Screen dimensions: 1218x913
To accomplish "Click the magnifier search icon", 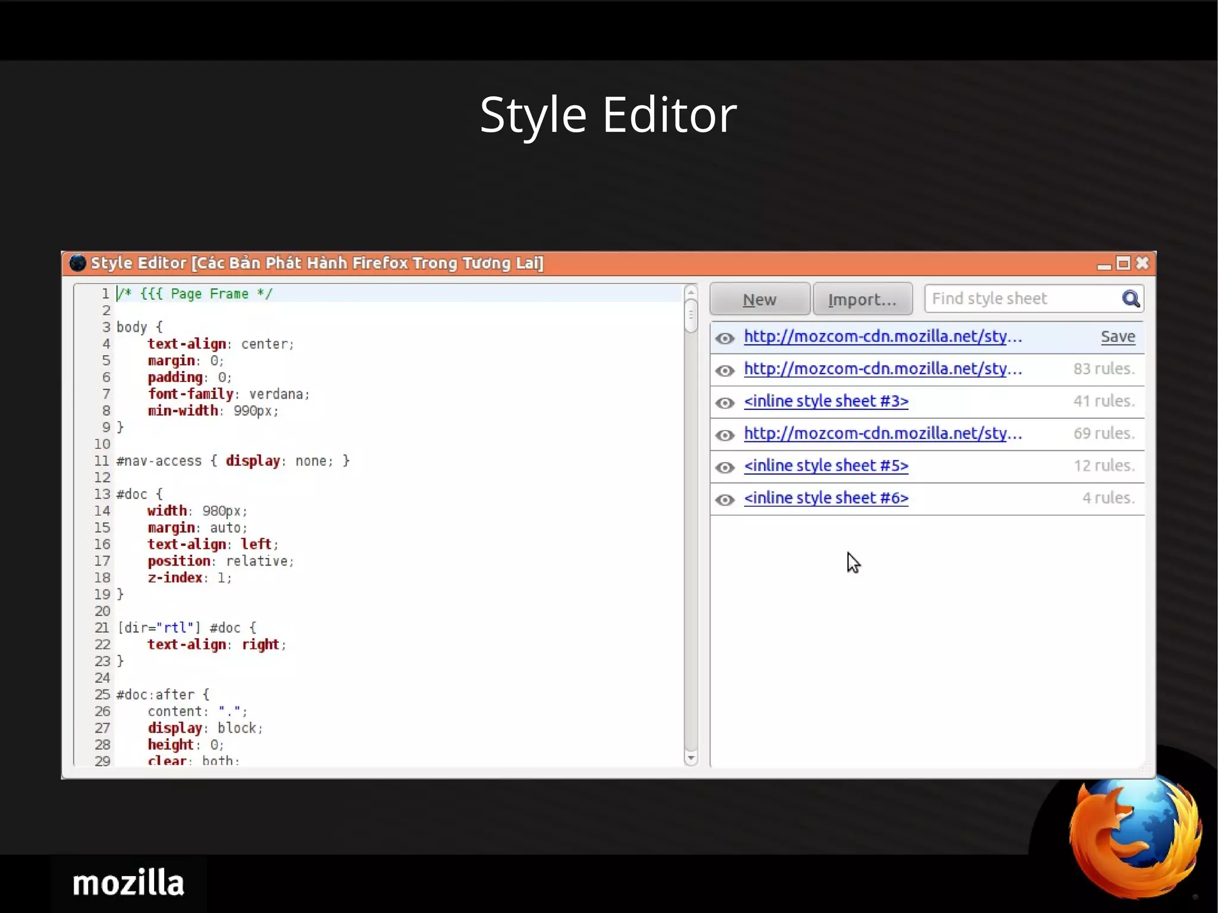I will click(x=1131, y=299).
